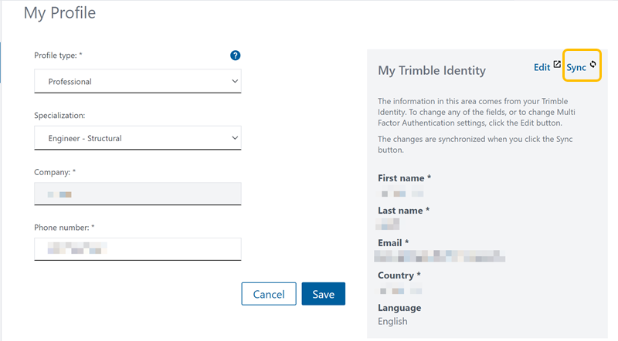The height and width of the screenshot is (341, 618).
Task: Click the Edit link text
Action: (x=542, y=68)
